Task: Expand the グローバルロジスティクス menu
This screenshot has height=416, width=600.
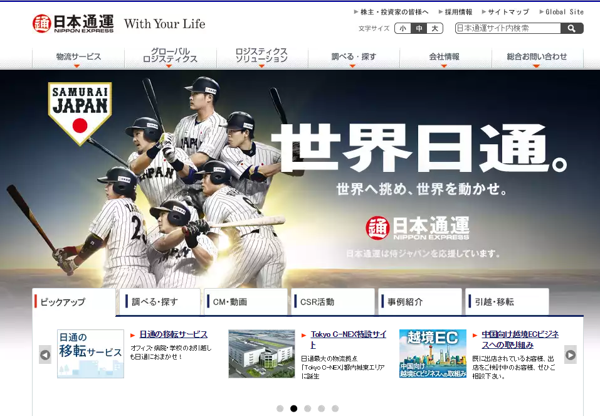Action: click(171, 58)
